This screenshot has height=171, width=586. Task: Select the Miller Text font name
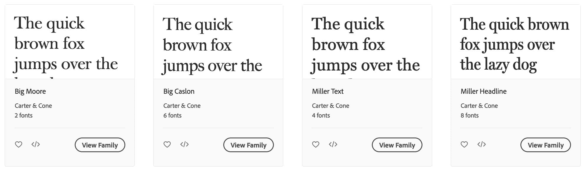[x=327, y=91]
